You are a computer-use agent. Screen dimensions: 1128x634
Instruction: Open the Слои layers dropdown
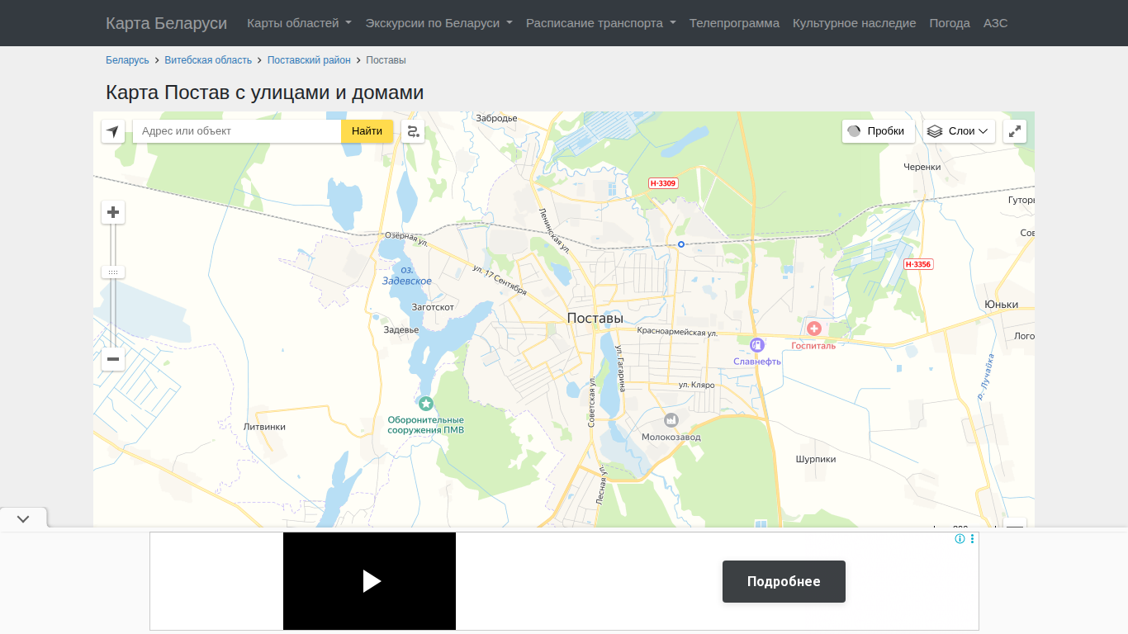tap(959, 131)
